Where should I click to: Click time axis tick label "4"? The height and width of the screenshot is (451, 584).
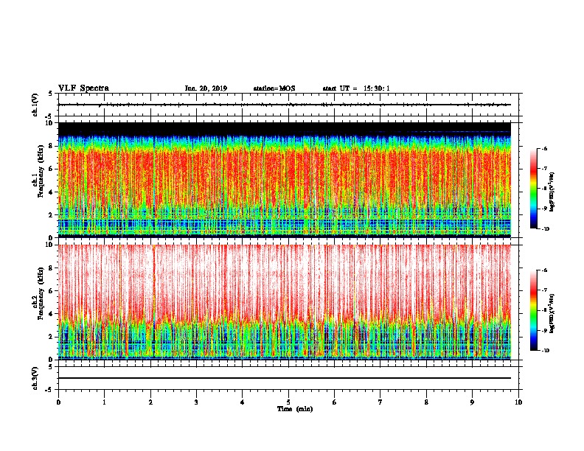coord(243,402)
